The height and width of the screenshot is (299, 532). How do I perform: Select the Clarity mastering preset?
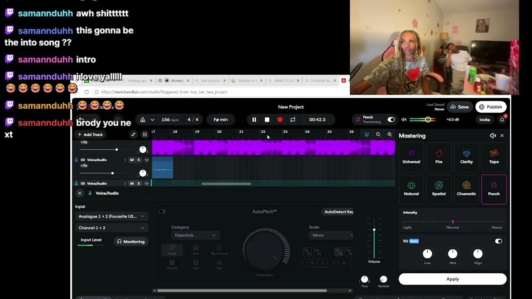tap(466, 157)
